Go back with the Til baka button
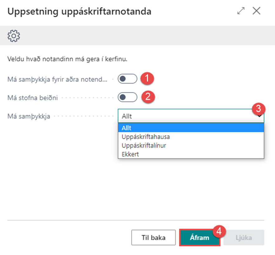 point(154,238)
